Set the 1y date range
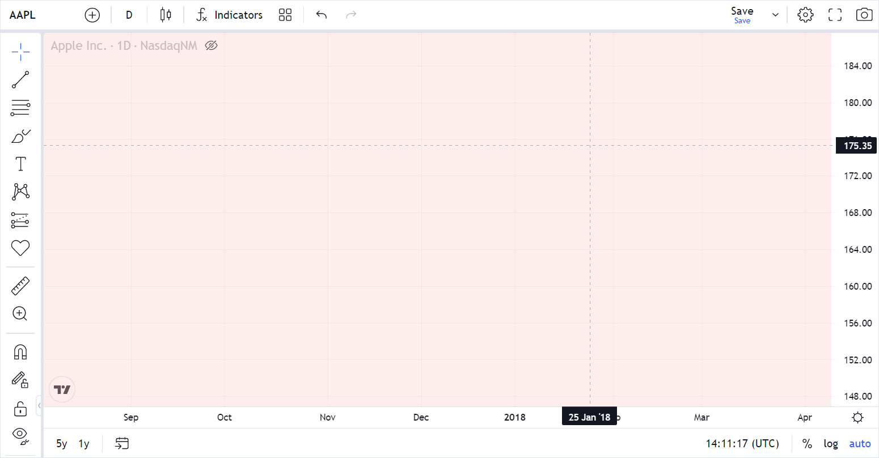 84,444
